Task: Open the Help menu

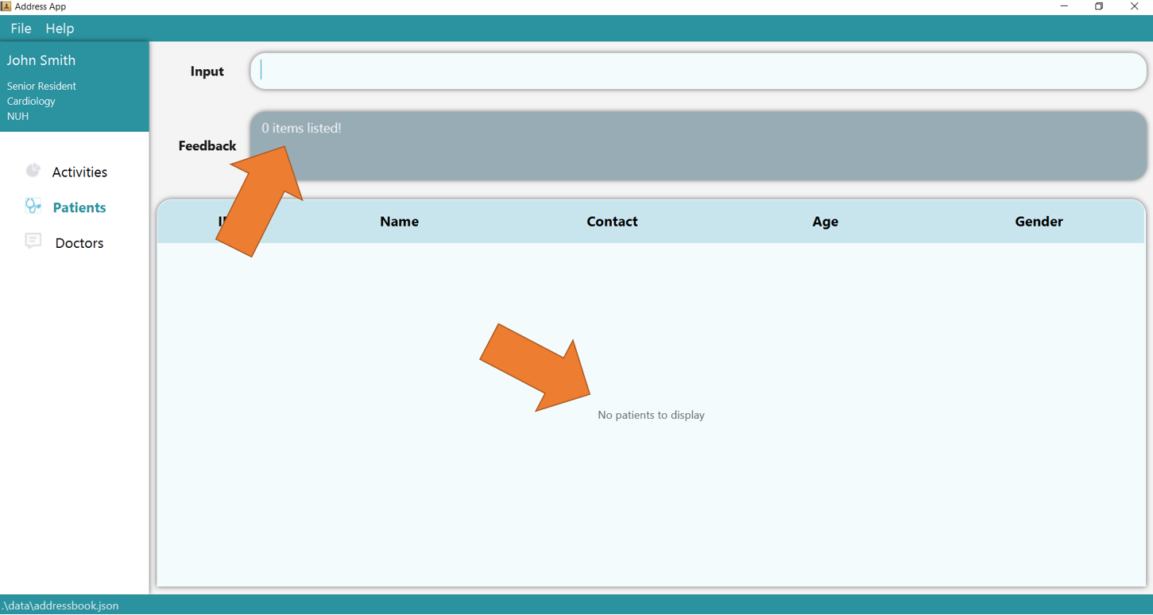Action: (x=60, y=29)
